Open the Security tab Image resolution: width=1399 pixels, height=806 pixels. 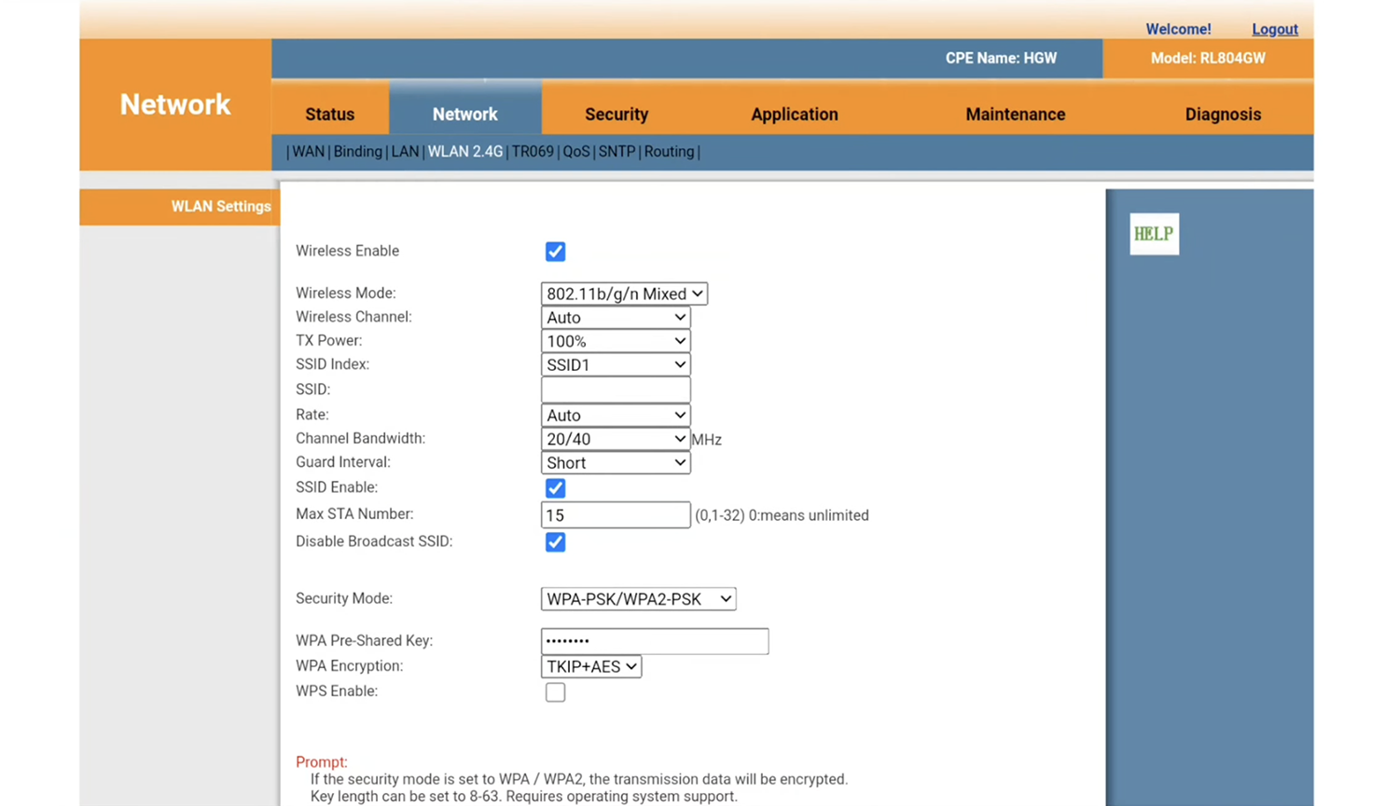click(x=616, y=115)
